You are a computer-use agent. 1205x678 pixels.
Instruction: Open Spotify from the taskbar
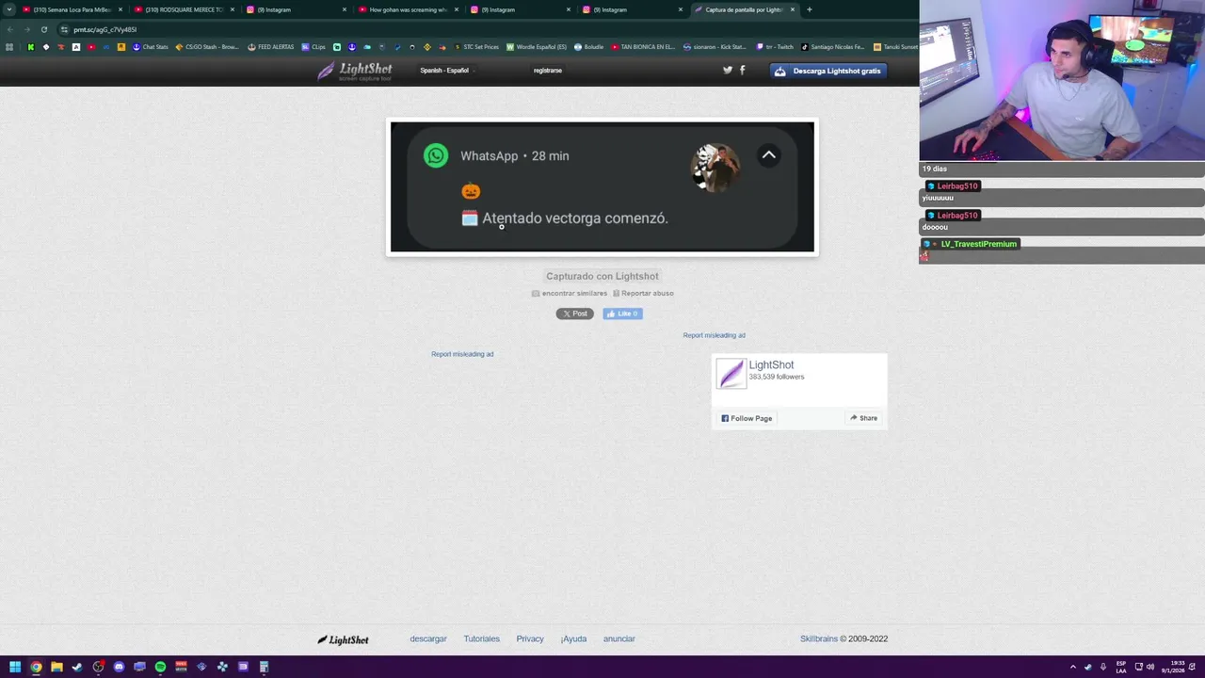(x=160, y=667)
